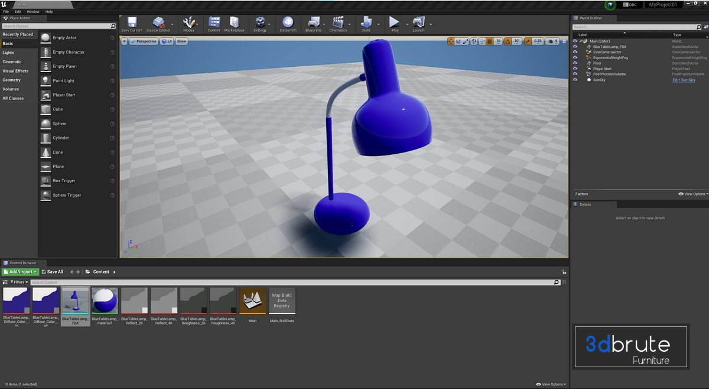
Task: Click the Edit SunSky link
Action: pyautogui.click(x=684, y=80)
